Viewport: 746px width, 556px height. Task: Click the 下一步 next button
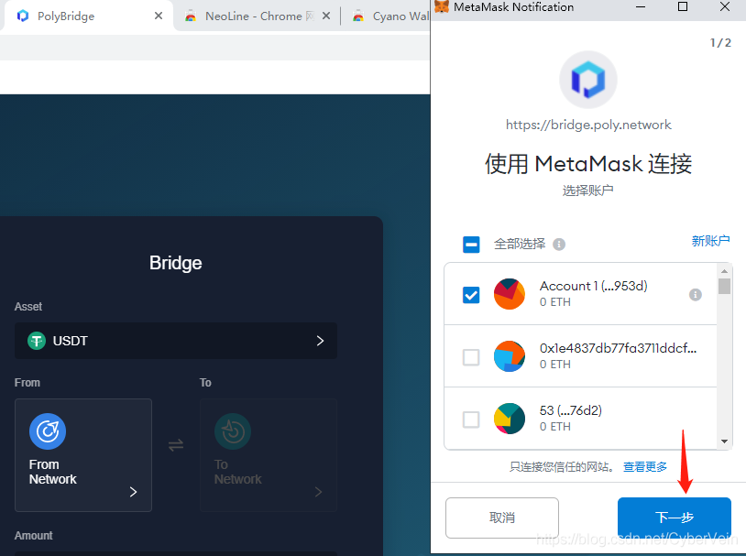click(x=675, y=518)
